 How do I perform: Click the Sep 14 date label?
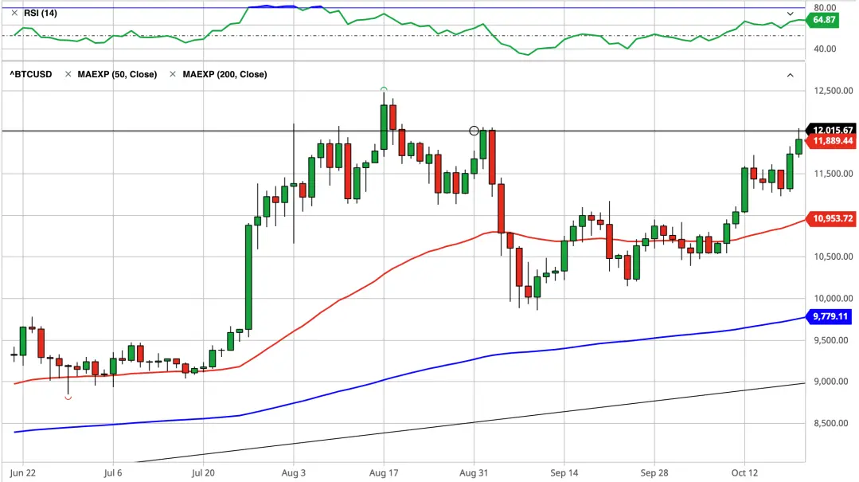point(564,472)
